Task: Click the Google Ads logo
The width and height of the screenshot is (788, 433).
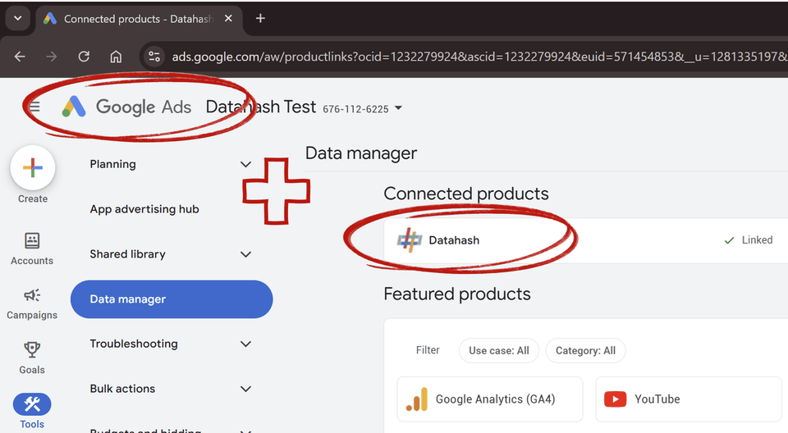Action: click(x=126, y=107)
